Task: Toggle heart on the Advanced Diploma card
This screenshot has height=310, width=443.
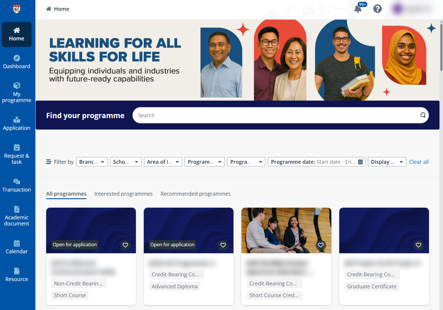Action: coord(223,245)
